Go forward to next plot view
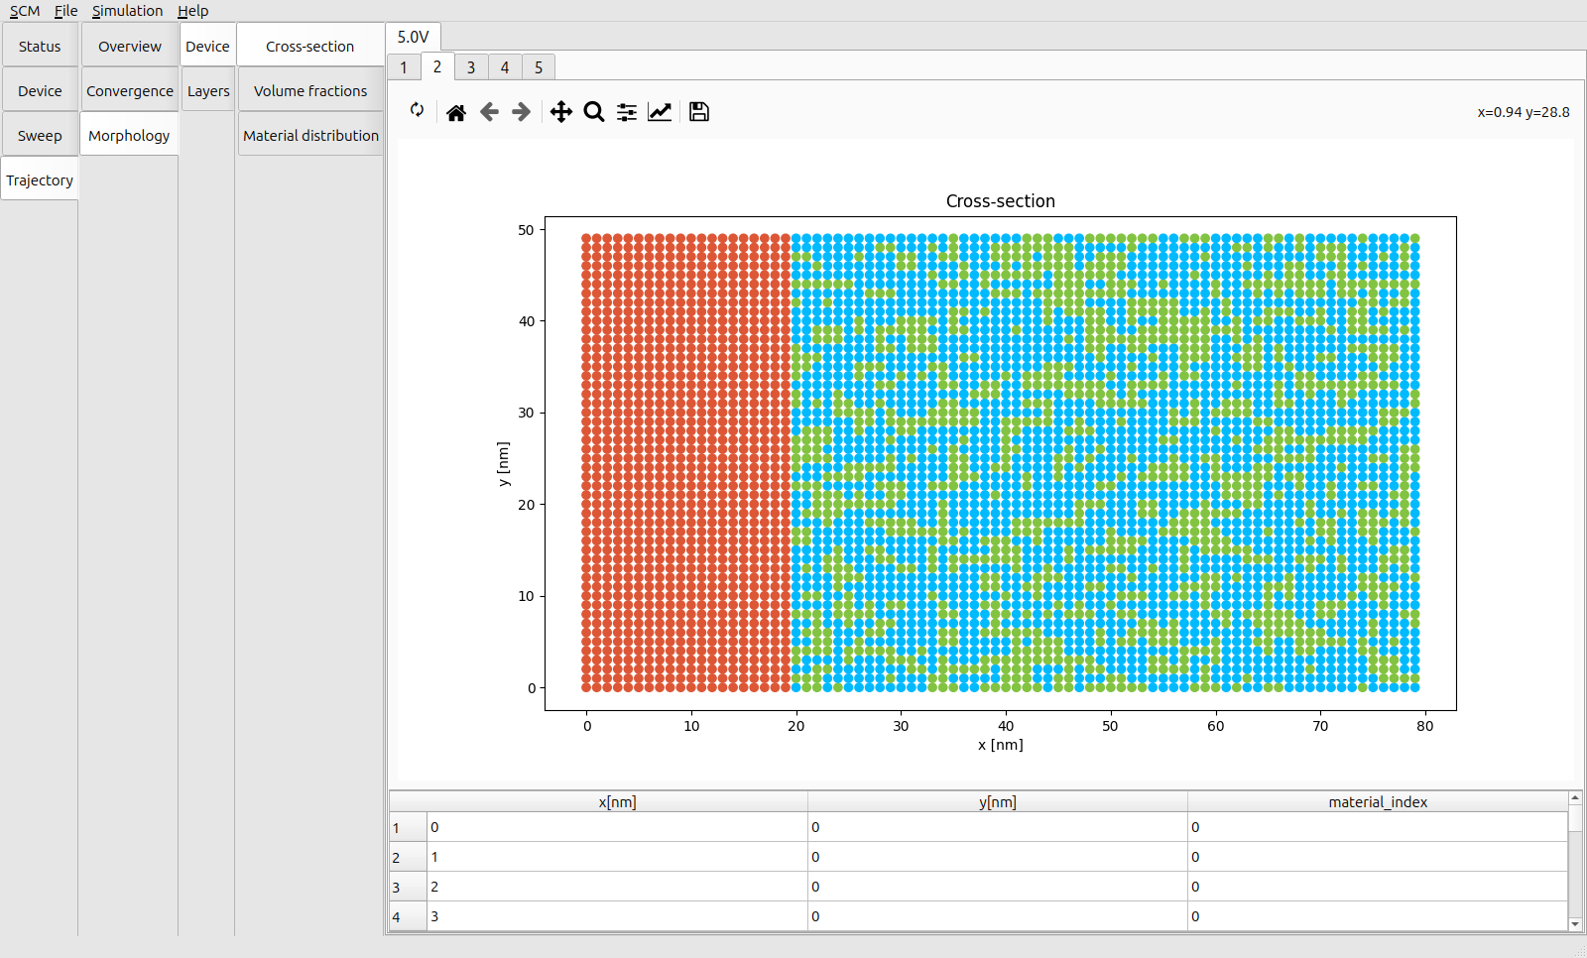1587x958 pixels. 522,112
